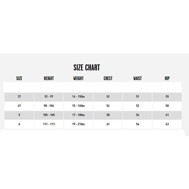Viewport: 189px width, 189px height.
Task: Select the SIZE column header
Action: pos(19,78)
